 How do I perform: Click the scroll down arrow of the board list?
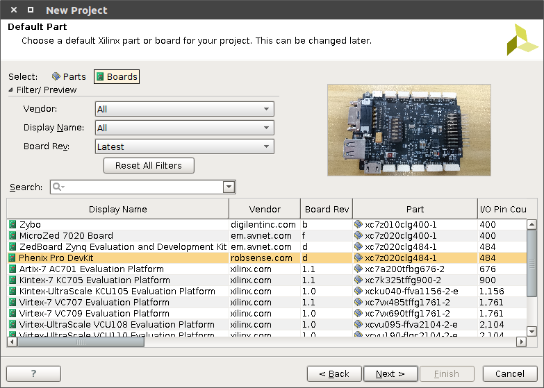tap(532, 331)
